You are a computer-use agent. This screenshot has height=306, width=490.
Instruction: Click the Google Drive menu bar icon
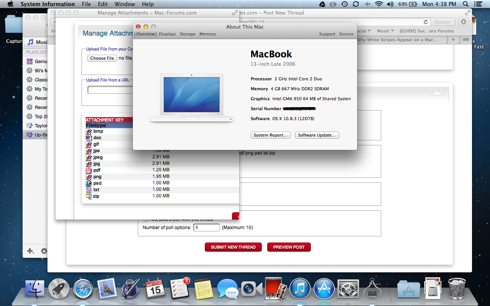pos(322,4)
